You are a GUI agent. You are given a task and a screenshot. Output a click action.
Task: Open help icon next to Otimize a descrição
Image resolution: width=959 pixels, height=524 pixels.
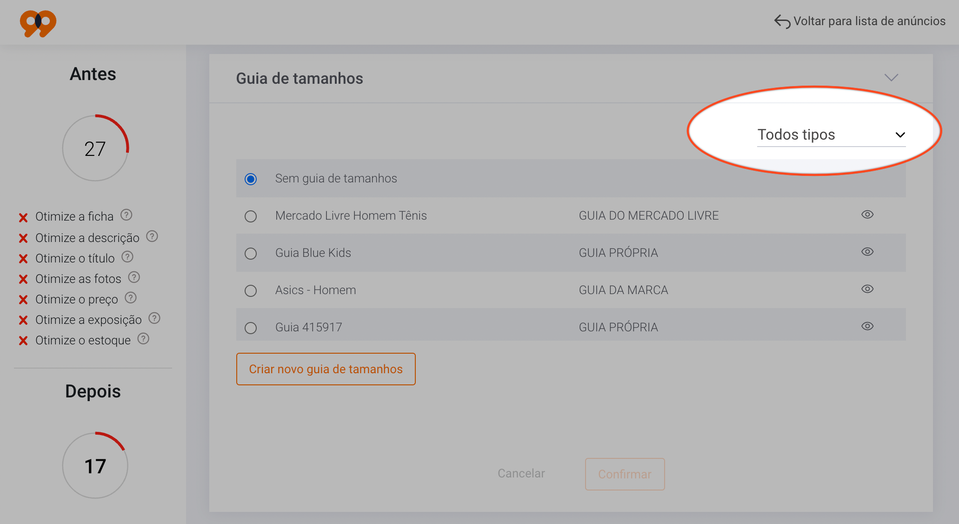click(152, 236)
